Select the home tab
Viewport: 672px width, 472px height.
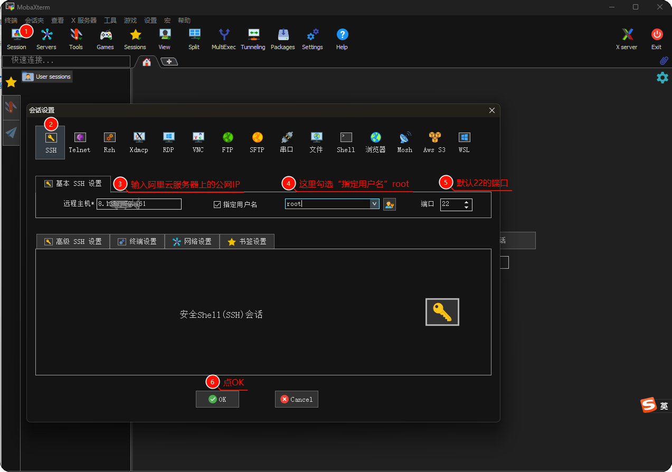147,62
